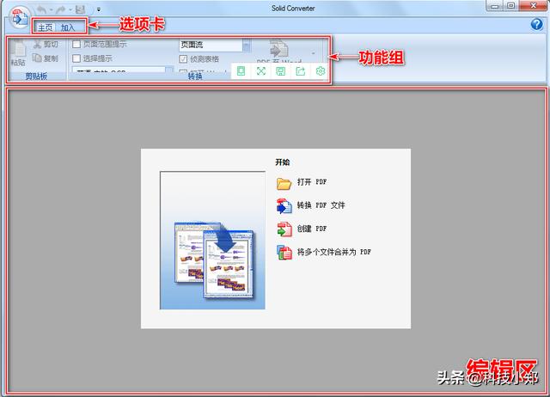Click the green bookmark overlay icon
Image resolution: width=550 pixels, height=397 pixels.
(241, 71)
